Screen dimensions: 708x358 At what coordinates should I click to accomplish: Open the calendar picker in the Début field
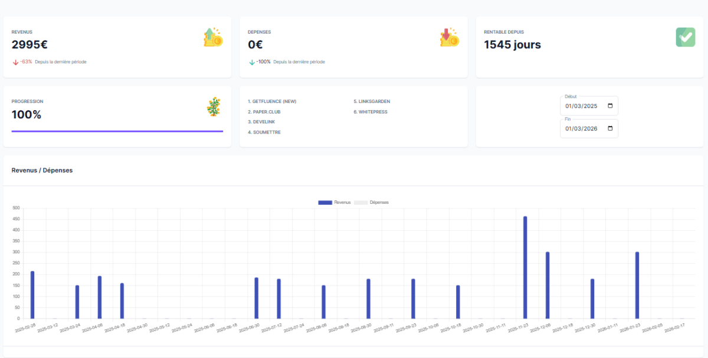[610, 107]
